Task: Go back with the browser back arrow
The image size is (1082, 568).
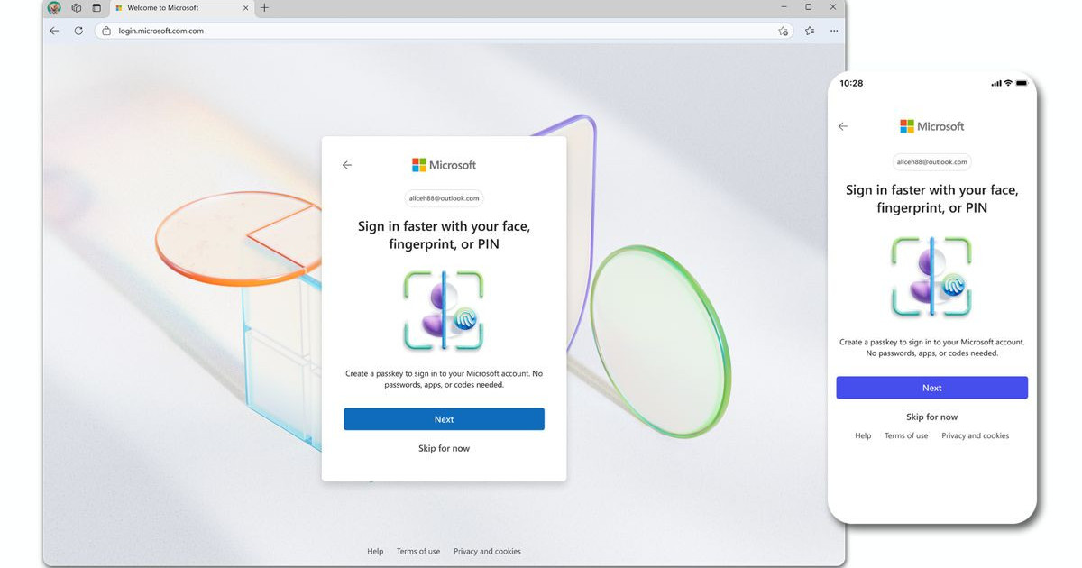Action: tap(54, 31)
